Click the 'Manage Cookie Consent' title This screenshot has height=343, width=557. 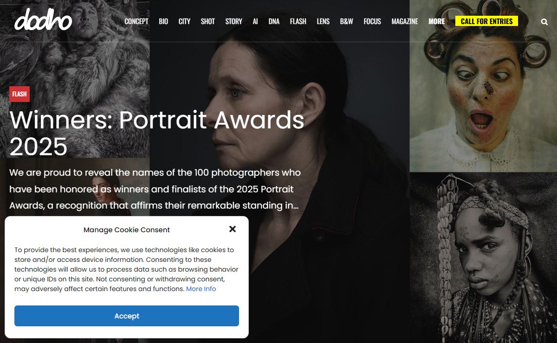pos(127,229)
